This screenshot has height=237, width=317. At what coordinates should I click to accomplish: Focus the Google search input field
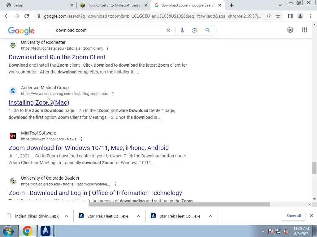click(110, 30)
